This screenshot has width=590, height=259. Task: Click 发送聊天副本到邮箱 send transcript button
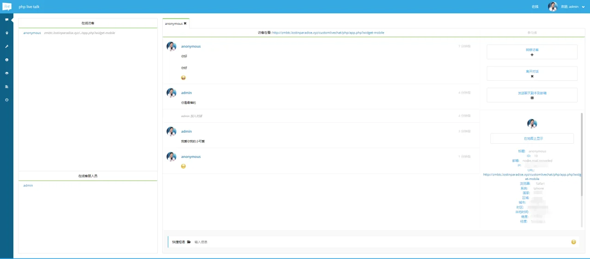tap(532, 95)
